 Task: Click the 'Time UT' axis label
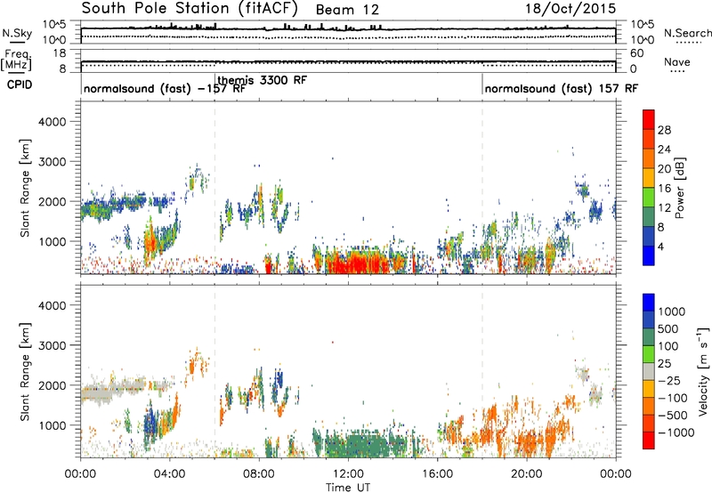pos(348,488)
